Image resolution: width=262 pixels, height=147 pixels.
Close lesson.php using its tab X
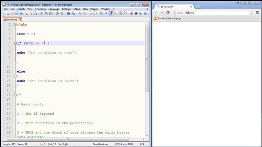(x=20, y=19)
